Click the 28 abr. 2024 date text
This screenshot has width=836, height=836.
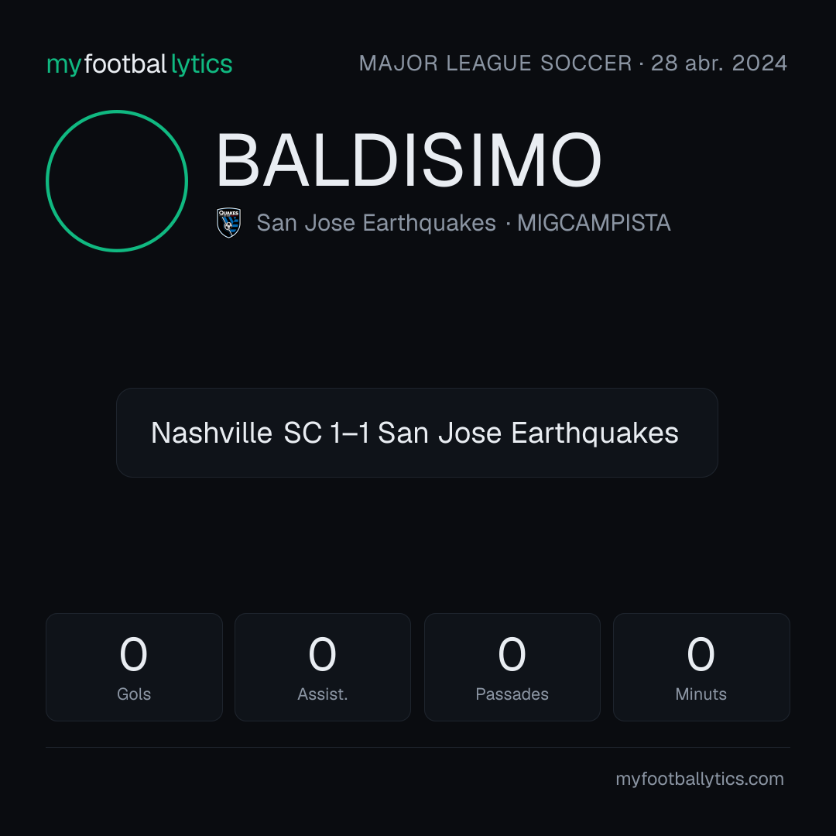719,63
